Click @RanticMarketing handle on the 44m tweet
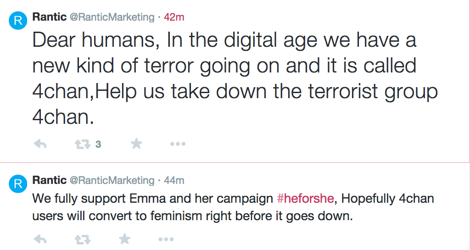This screenshot has width=470, height=250. pyautogui.click(x=112, y=180)
